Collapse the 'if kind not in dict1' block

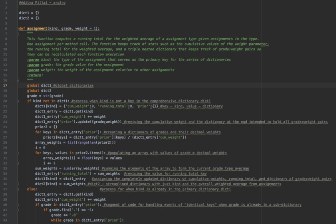click(x=18, y=101)
